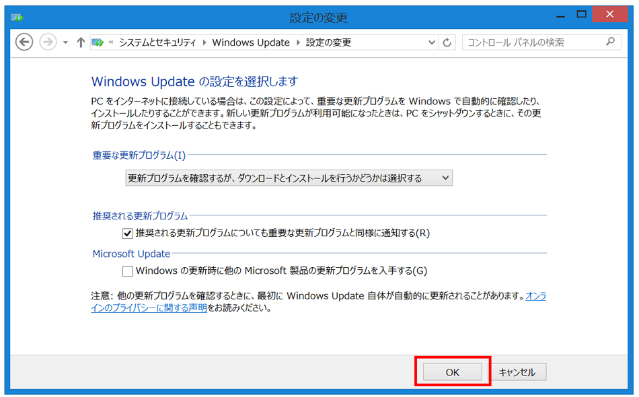Check the Microsoft 製品の更新プログラム checkbox
639x397 pixels.
pos(128,271)
